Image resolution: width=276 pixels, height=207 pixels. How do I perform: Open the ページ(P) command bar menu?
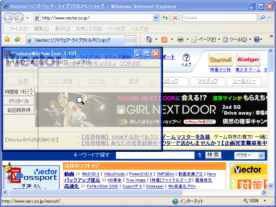[x=205, y=39]
